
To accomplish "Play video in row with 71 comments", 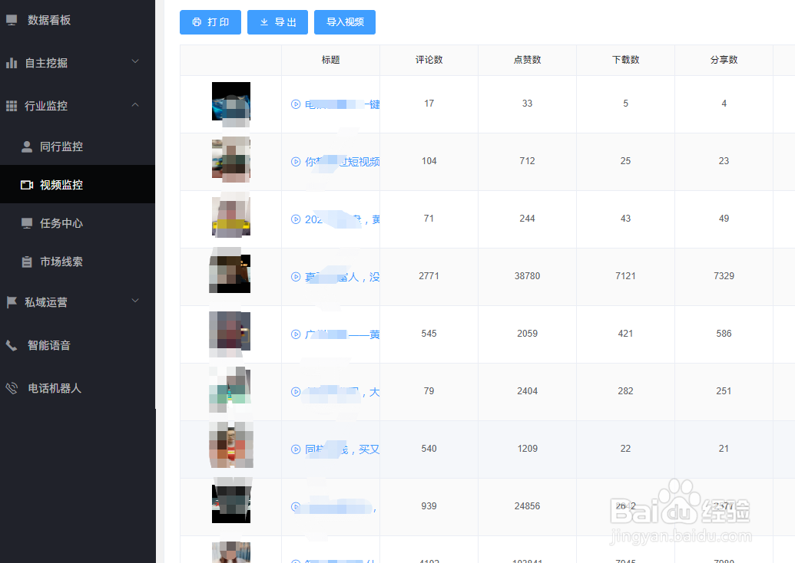I will click(x=296, y=219).
